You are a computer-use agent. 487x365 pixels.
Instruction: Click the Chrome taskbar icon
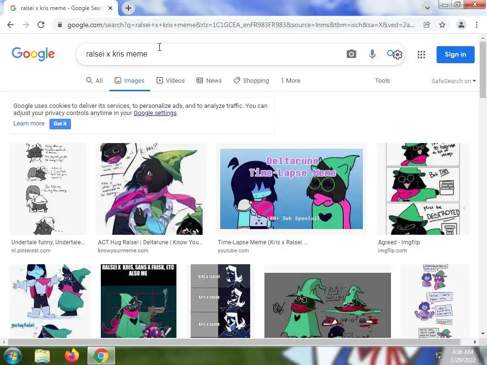pos(101,355)
